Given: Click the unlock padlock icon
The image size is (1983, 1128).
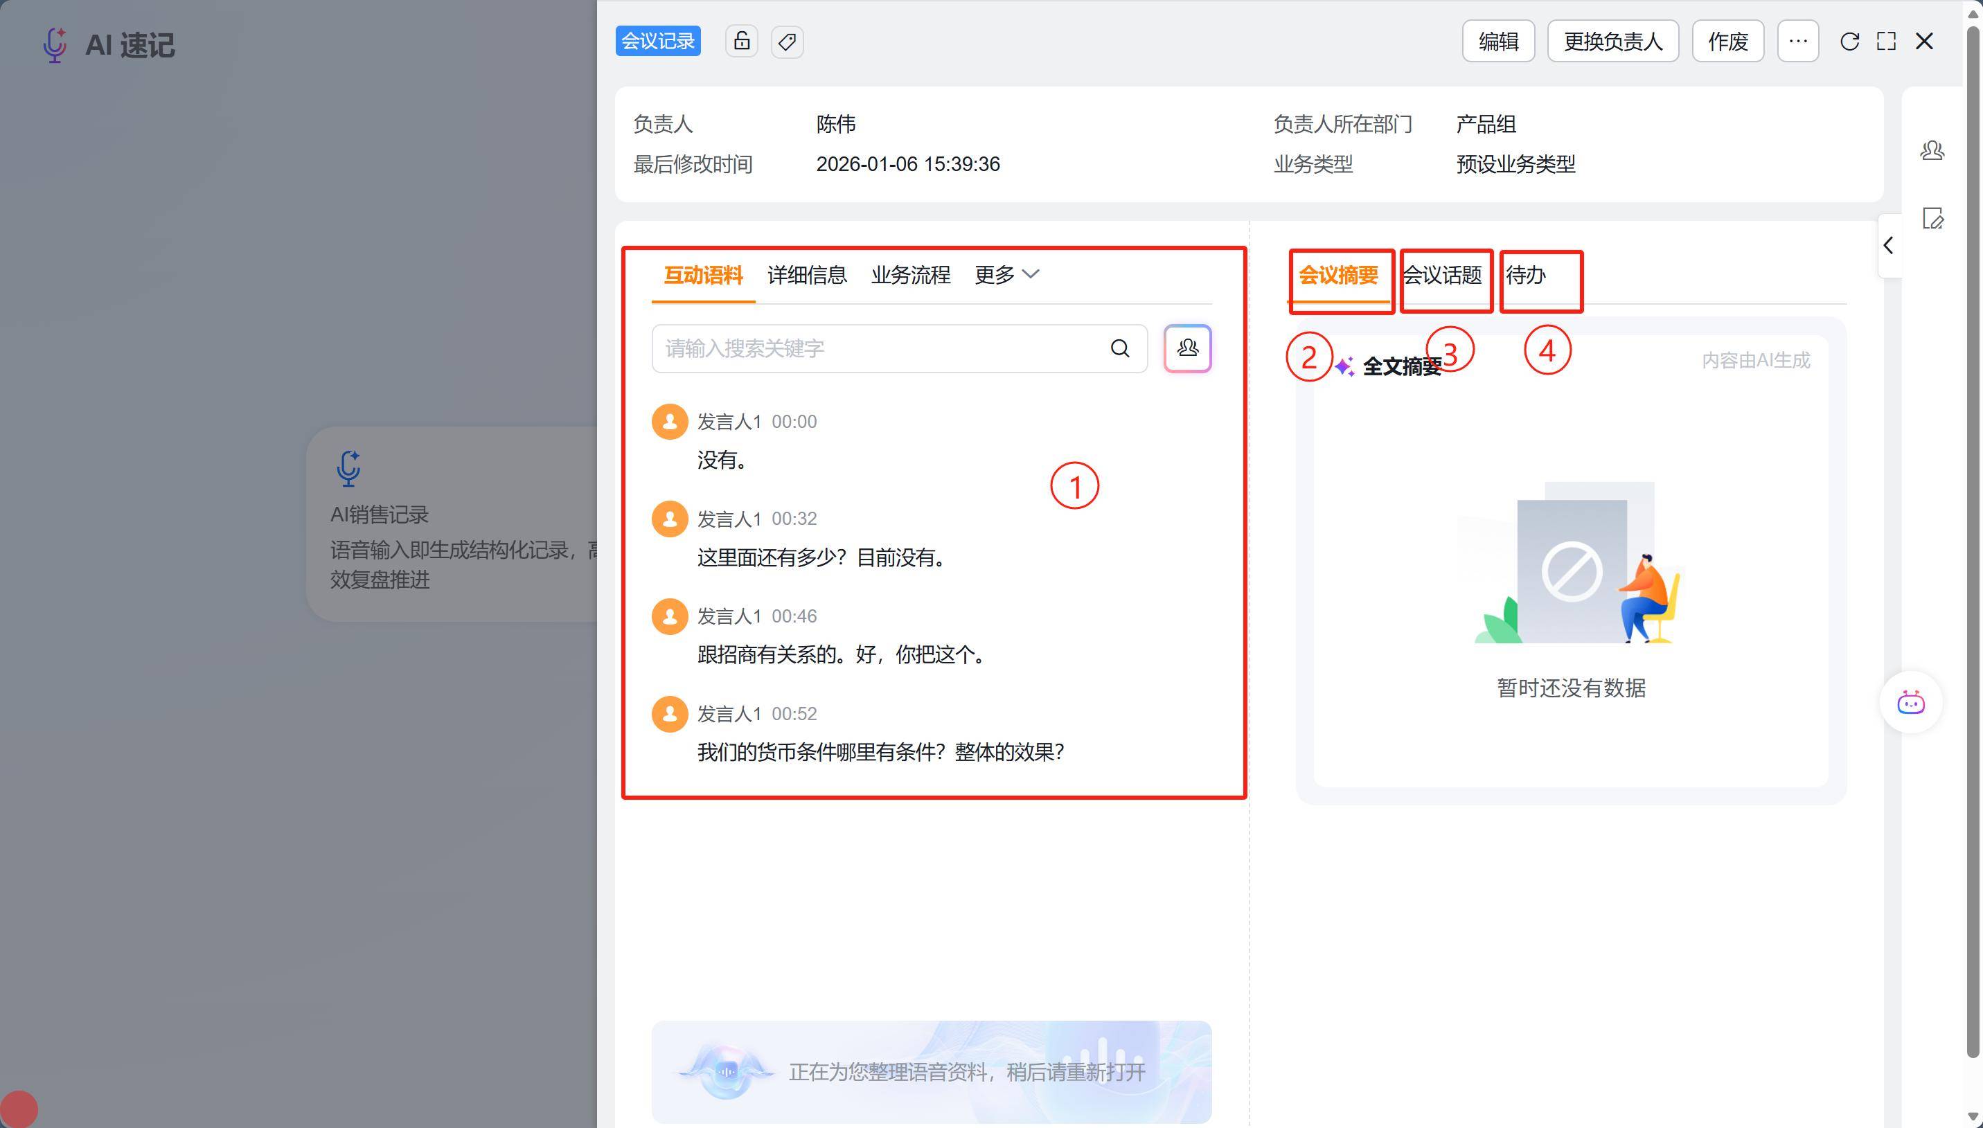Looking at the screenshot, I should 742,41.
